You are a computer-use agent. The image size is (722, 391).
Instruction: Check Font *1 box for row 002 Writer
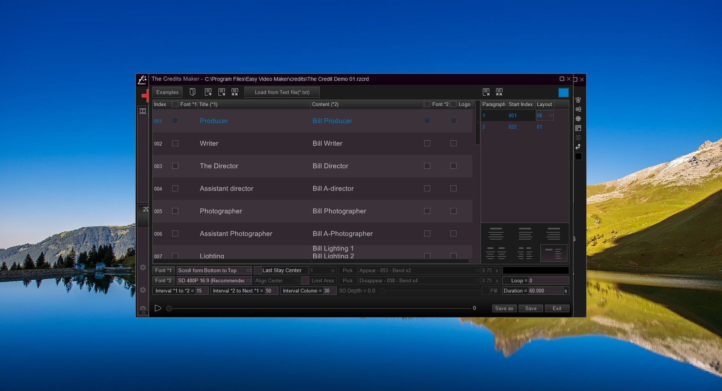tap(175, 143)
